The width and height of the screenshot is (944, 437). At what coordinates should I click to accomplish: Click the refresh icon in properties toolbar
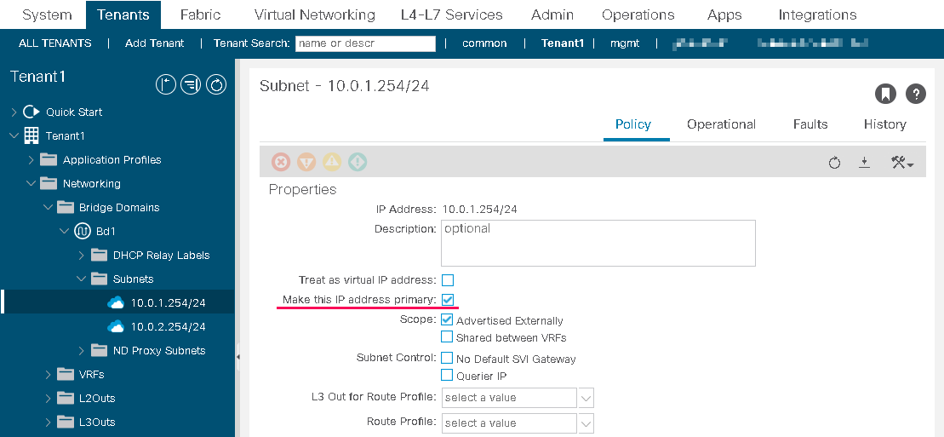pyautogui.click(x=834, y=162)
